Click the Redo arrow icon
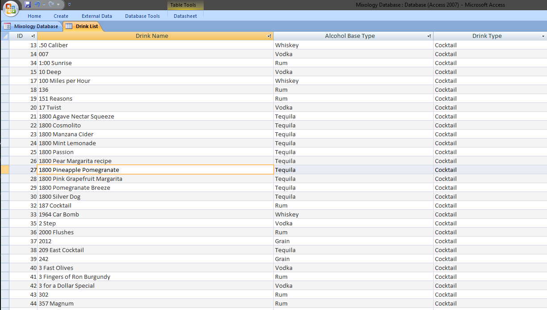This screenshot has height=310, width=547. tap(51, 4)
